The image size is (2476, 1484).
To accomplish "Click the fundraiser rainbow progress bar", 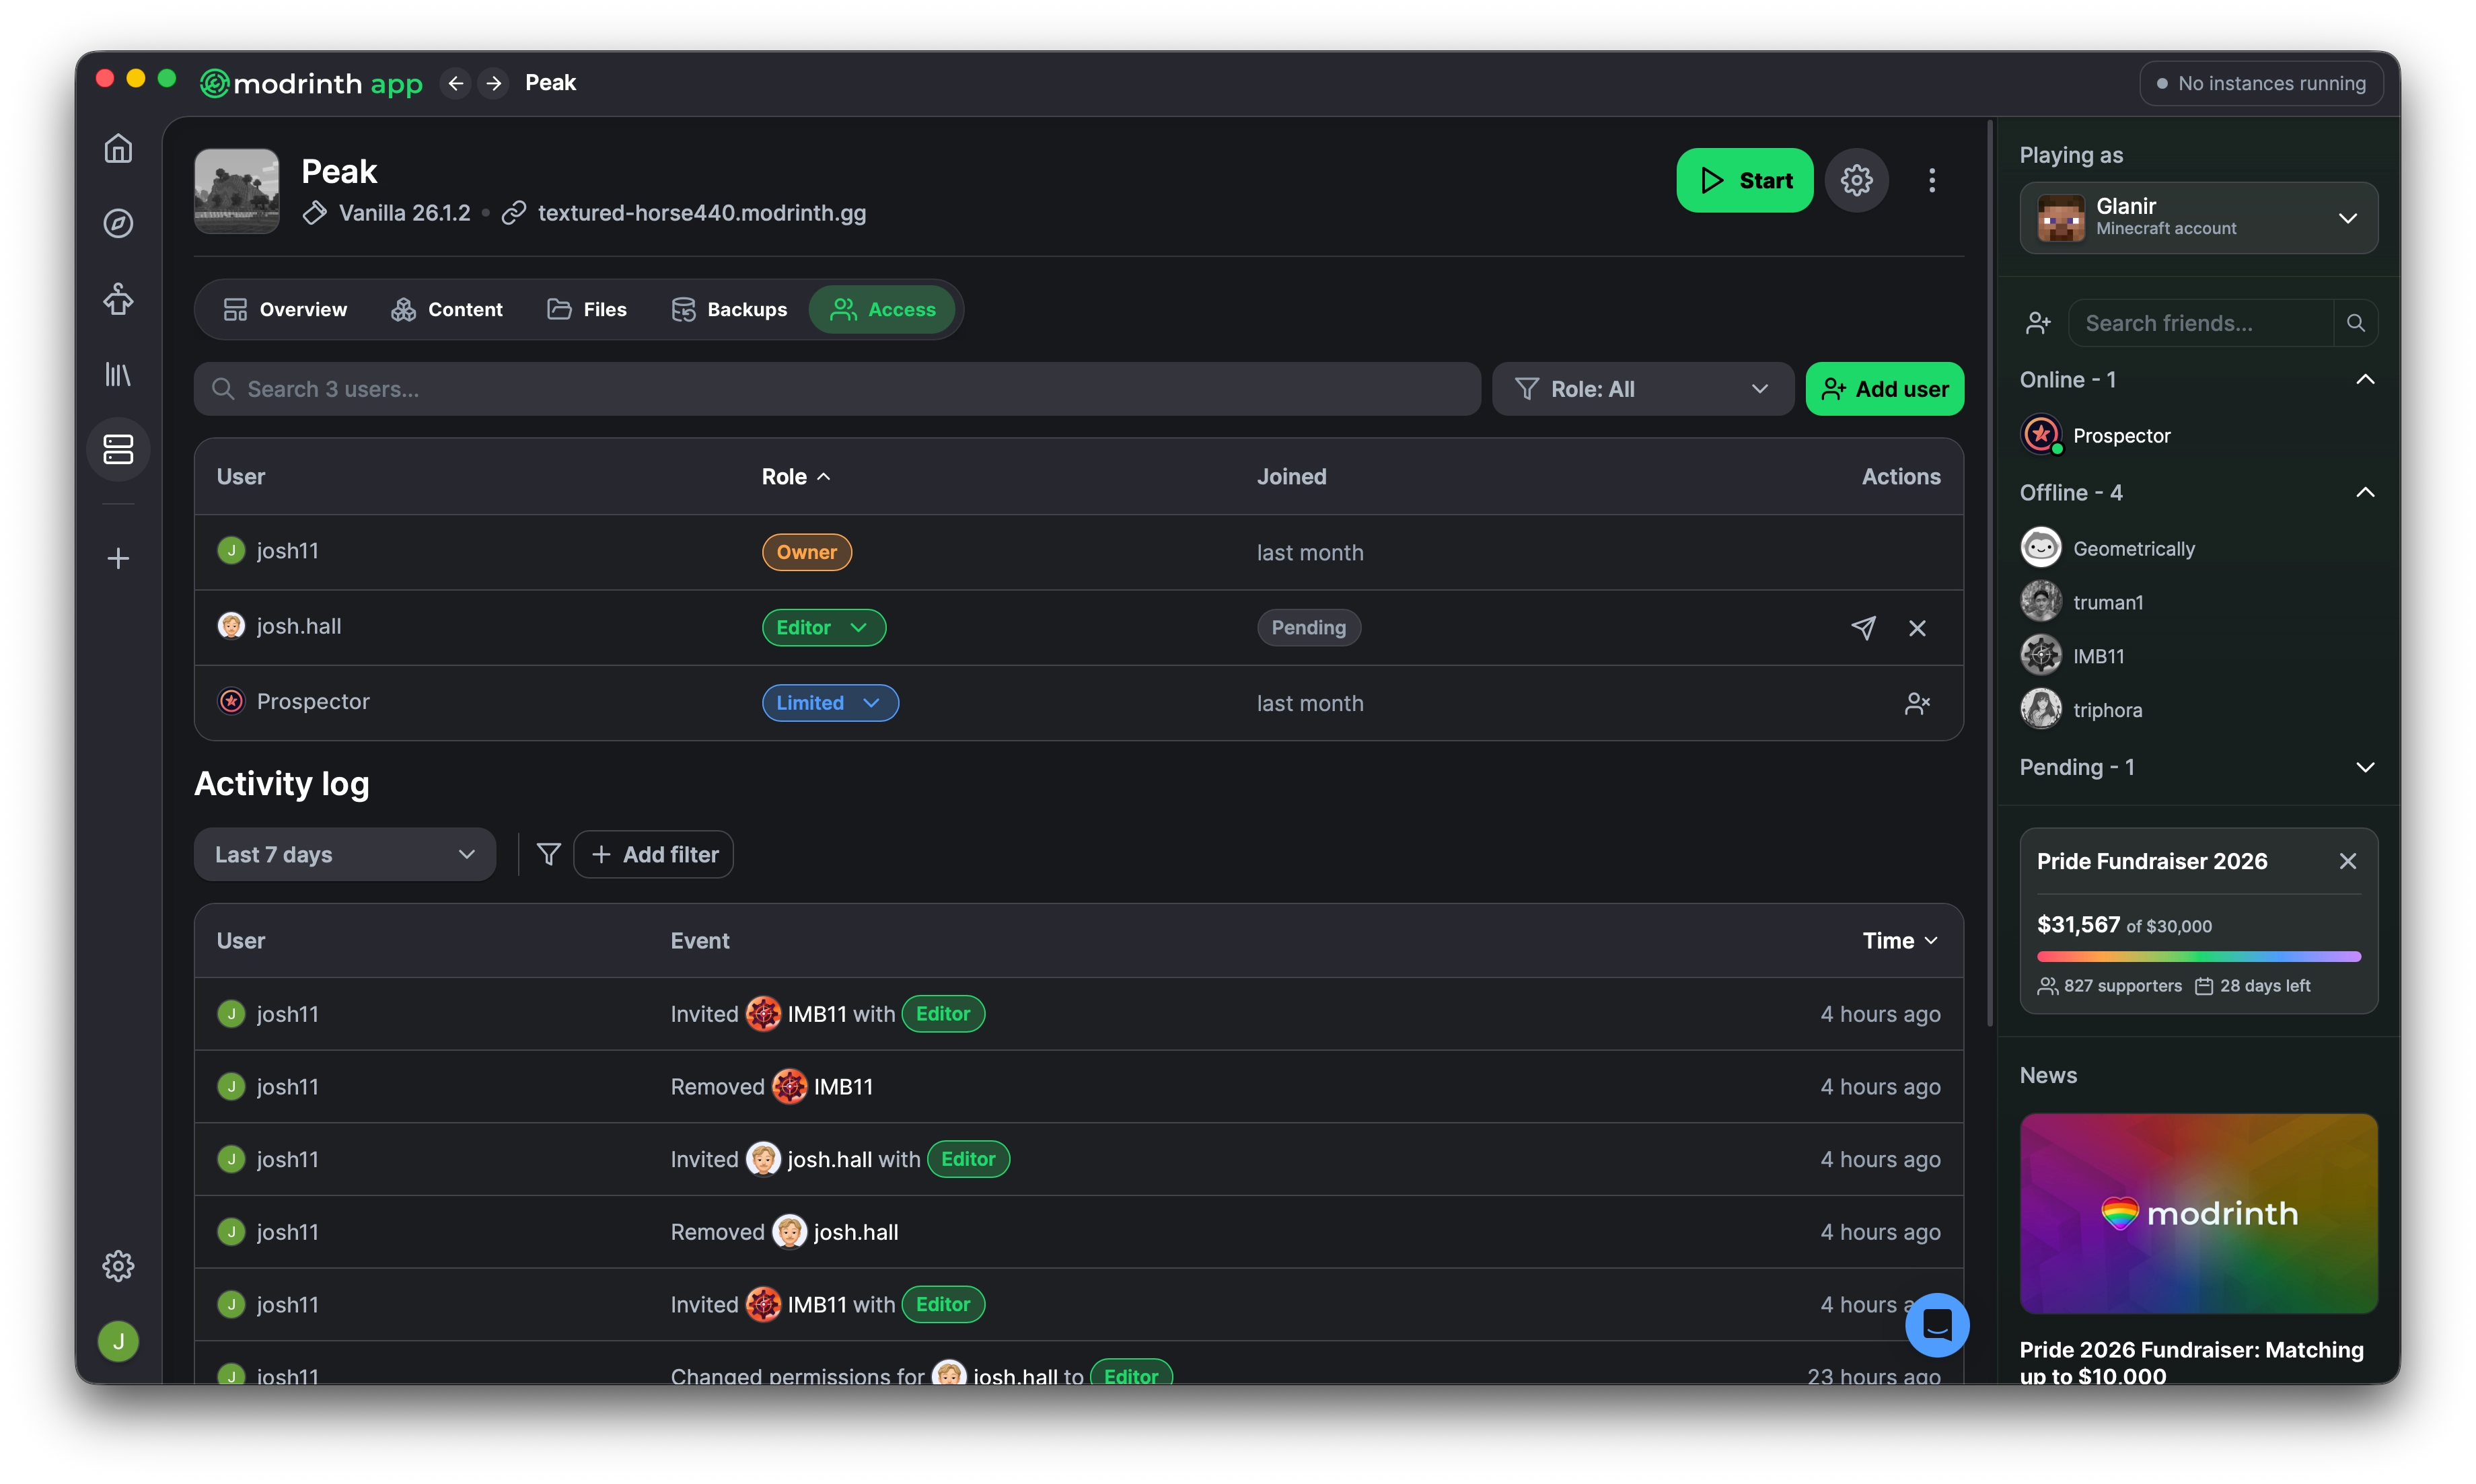I will 2198,956.
